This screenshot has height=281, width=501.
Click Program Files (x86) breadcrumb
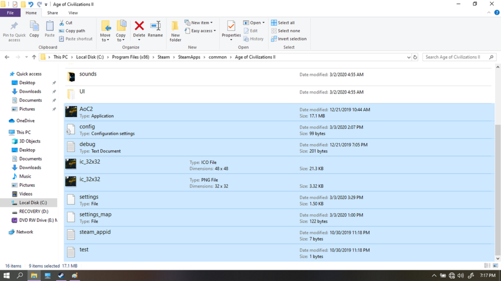coord(130,57)
